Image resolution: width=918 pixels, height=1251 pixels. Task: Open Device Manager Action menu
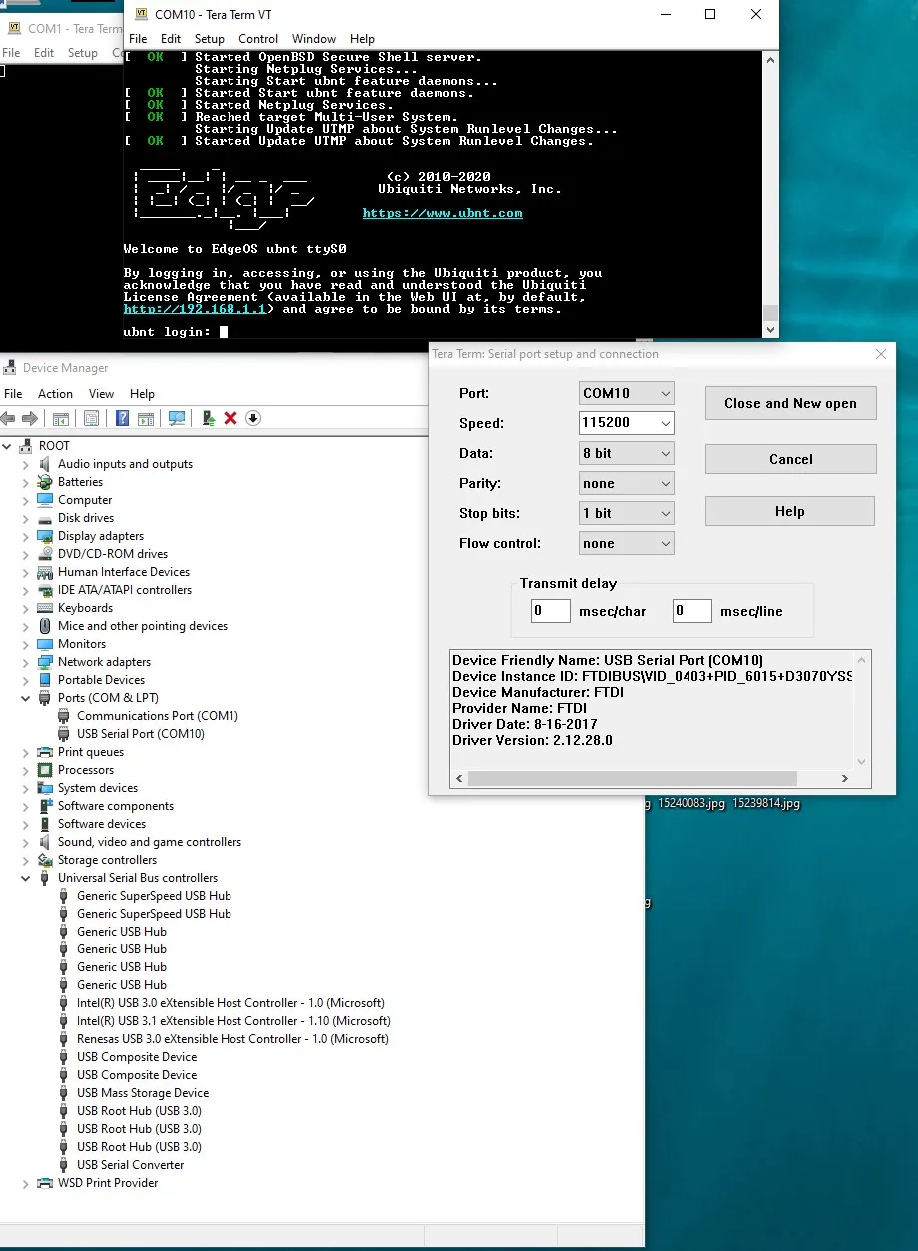pyautogui.click(x=55, y=394)
